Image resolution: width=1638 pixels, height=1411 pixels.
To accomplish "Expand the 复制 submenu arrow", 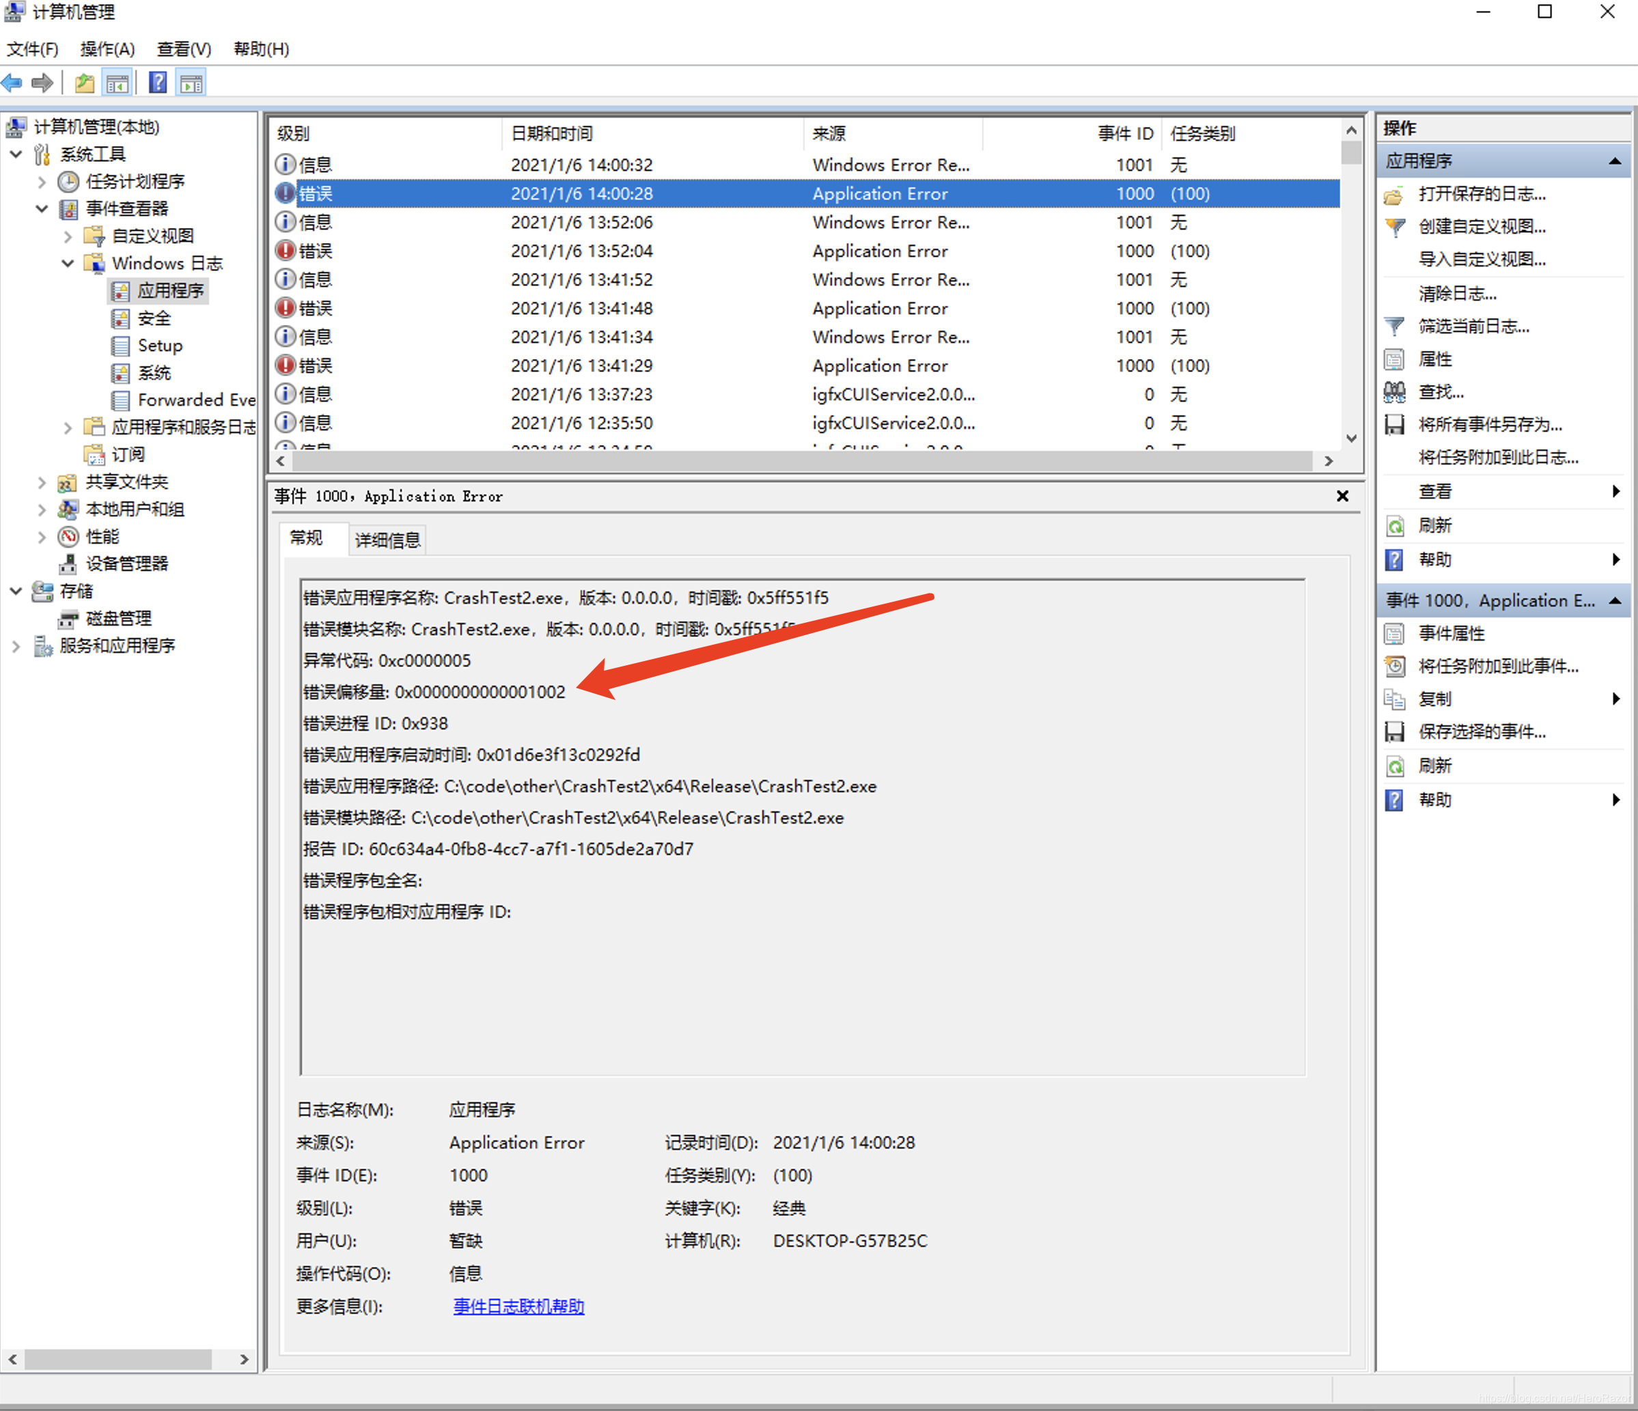I will tap(1615, 699).
